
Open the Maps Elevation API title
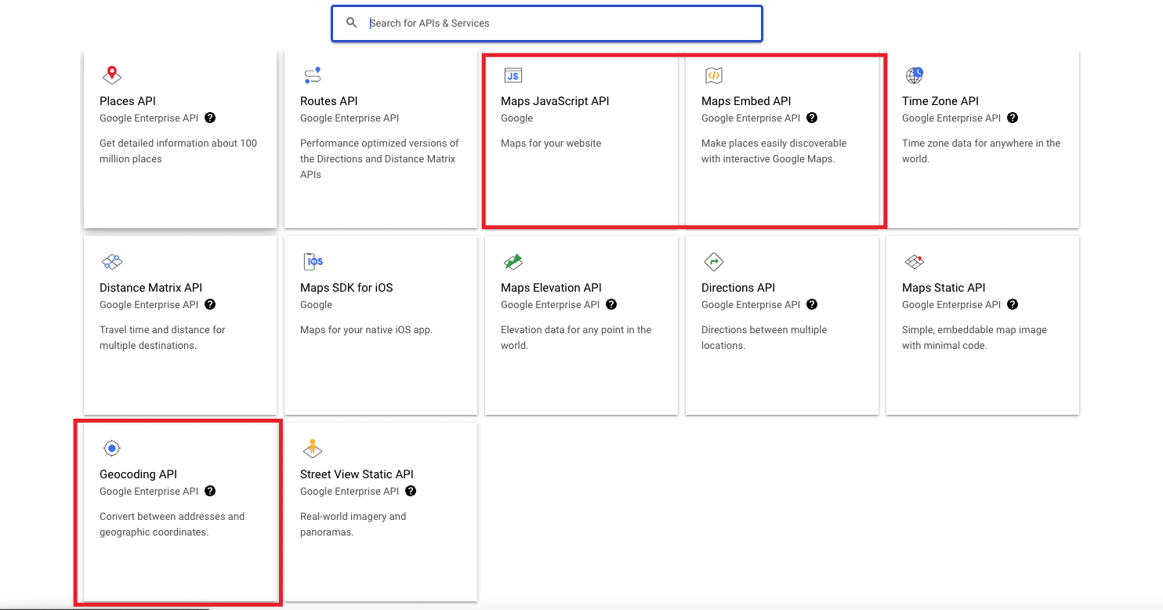551,288
